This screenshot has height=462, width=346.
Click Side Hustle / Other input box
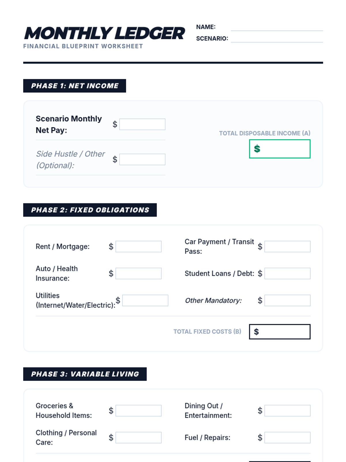point(142,159)
